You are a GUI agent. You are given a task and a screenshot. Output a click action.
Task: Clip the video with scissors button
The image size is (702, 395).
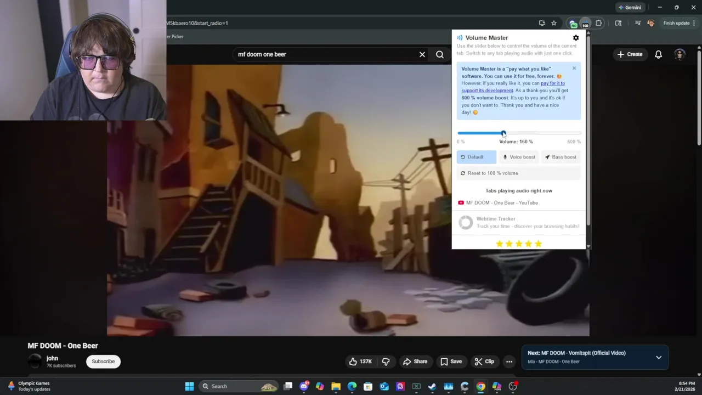pos(484,362)
